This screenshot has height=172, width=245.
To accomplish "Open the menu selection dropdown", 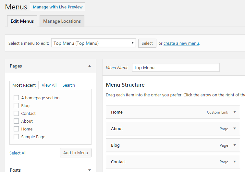I will 93,43.
